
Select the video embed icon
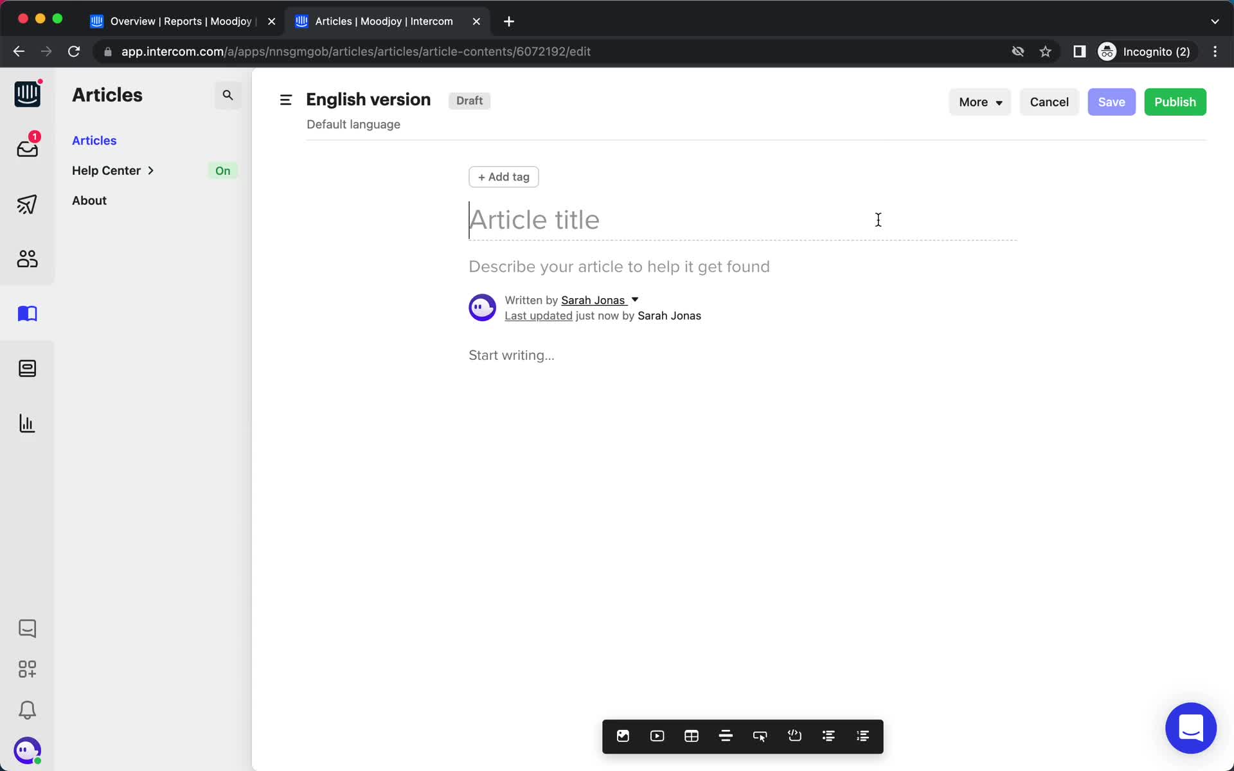pyautogui.click(x=657, y=736)
